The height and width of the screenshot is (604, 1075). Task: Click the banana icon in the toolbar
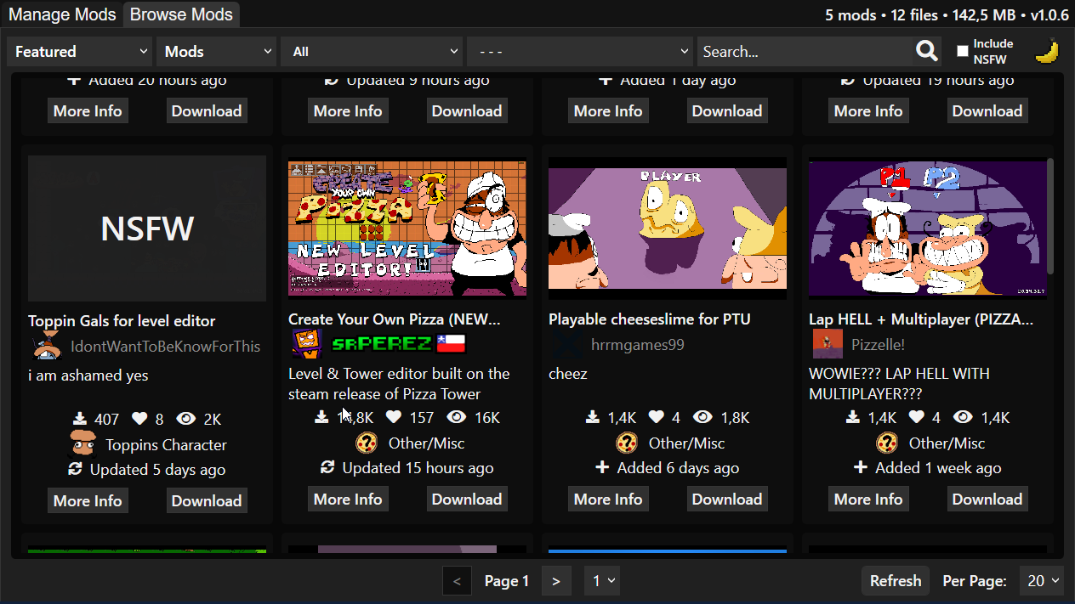click(x=1047, y=52)
